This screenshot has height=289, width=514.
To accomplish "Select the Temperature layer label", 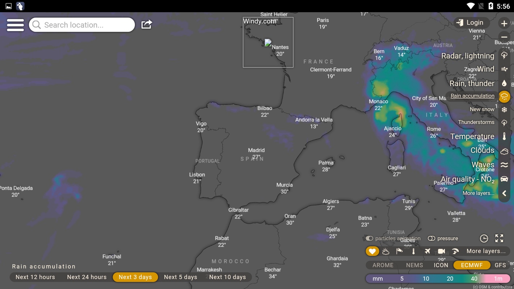I will coord(472,137).
